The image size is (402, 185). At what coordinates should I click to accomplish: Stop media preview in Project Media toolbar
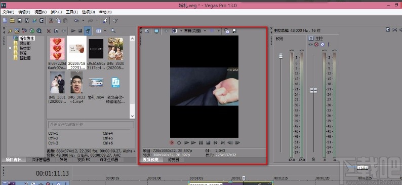(80, 31)
